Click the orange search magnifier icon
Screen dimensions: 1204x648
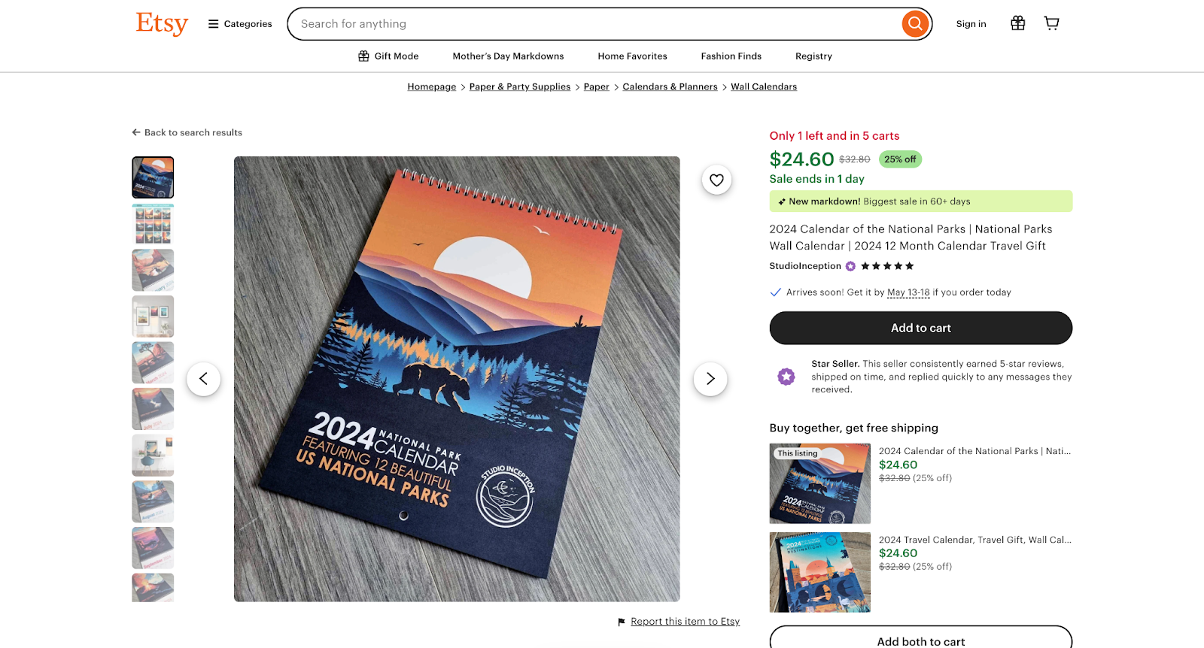pyautogui.click(x=914, y=23)
